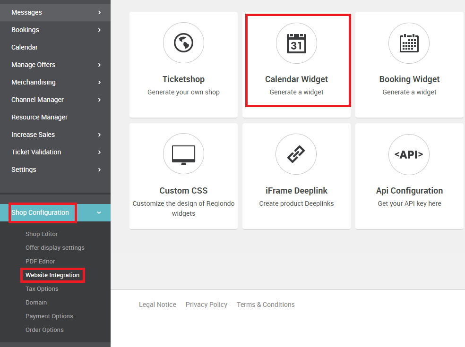Click the Booking Widget card title
The height and width of the screenshot is (347, 465).
[409, 79]
